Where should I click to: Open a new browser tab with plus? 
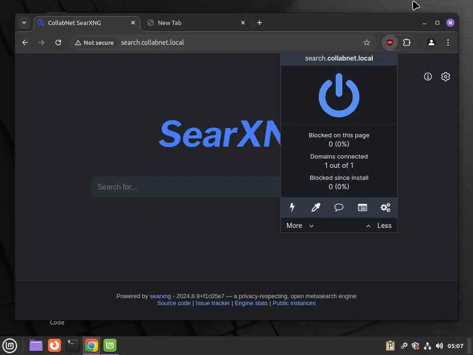[260, 23]
